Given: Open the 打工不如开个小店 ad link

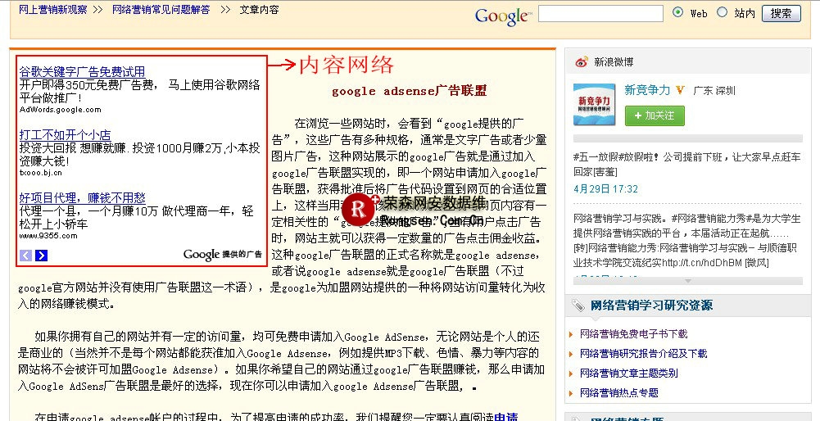Looking at the screenshot, I should tap(65, 134).
